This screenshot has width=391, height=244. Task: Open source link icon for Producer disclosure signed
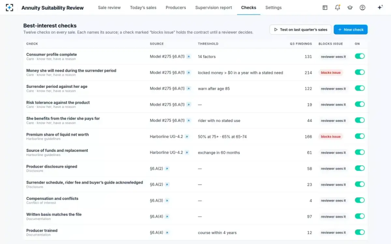(167, 169)
